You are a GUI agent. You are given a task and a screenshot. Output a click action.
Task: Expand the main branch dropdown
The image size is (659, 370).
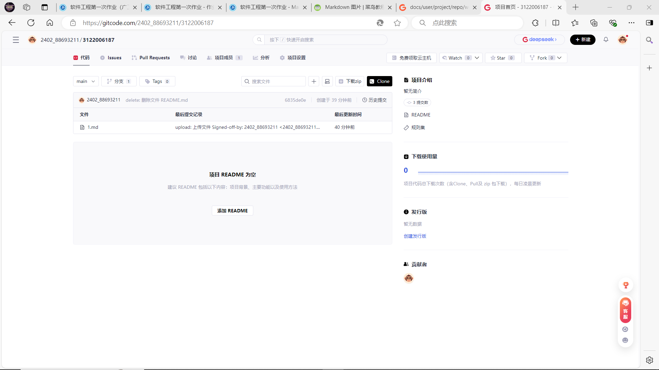coord(86,81)
